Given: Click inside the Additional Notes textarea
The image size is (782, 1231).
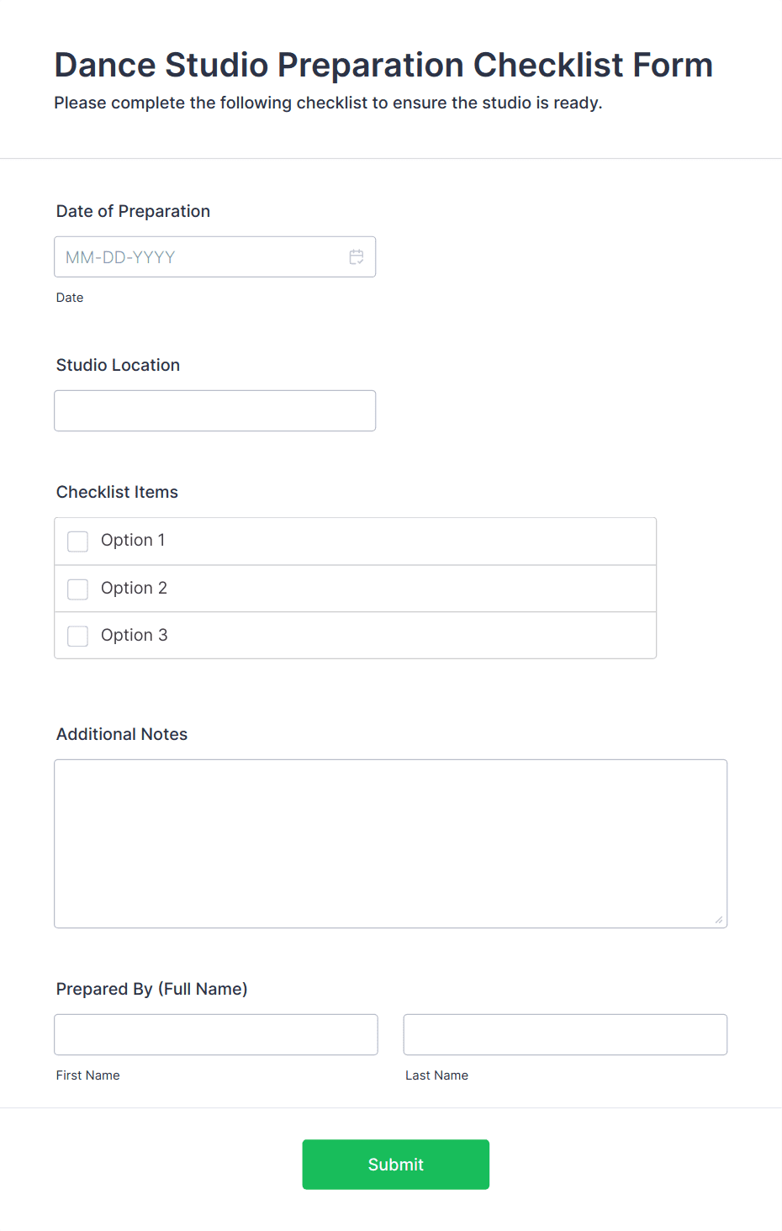Looking at the screenshot, I should pos(391,844).
